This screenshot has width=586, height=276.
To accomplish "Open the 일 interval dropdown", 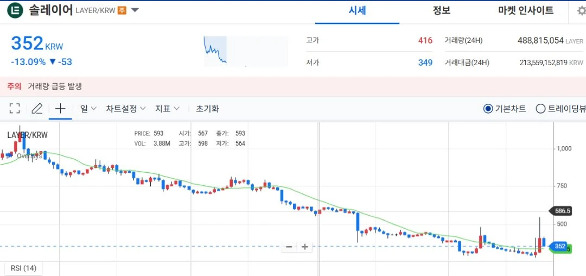I will 88,109.
